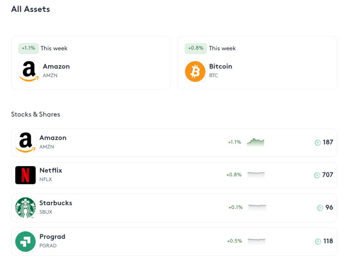Click the Starbucks logo icon
Screen dimensions: 350x264
click(x=26, y=208)
